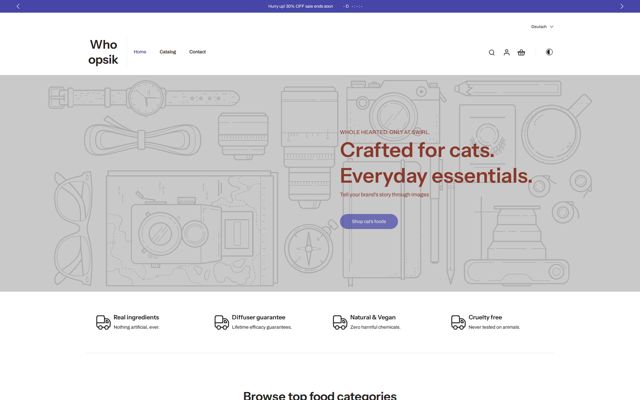
Task: Show next announcement with right arrow
Action: pyautogui.click(x=622, y=6)
